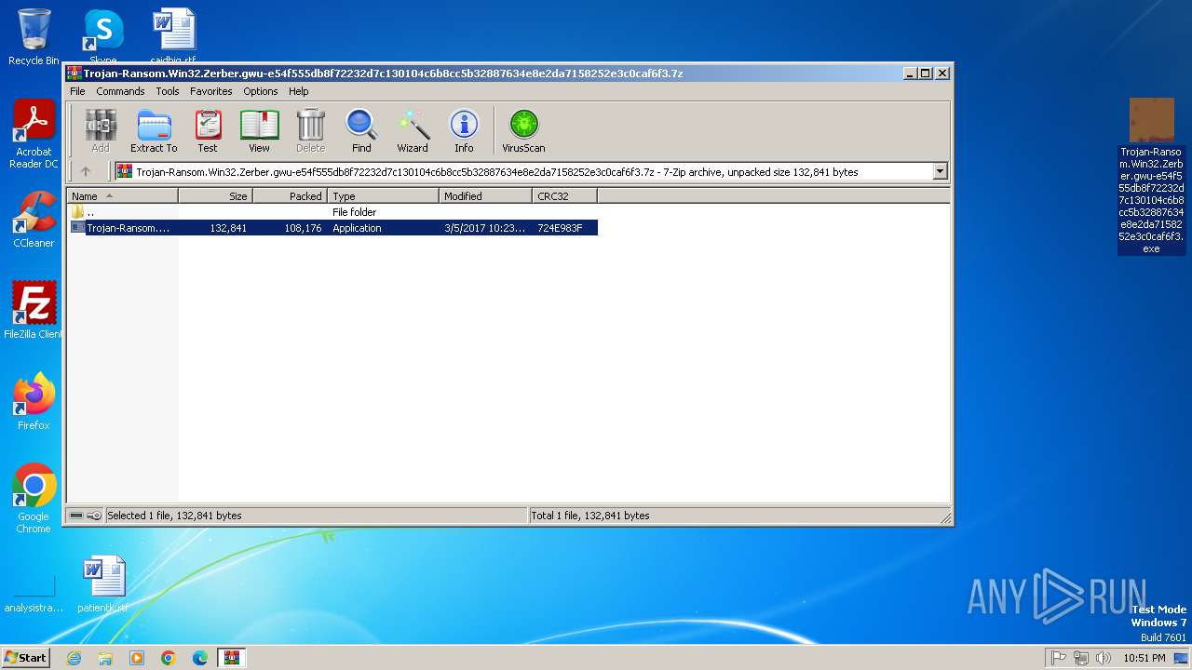
Task: Select the Trojan-Ransom application file row
Action: (332, 228)
